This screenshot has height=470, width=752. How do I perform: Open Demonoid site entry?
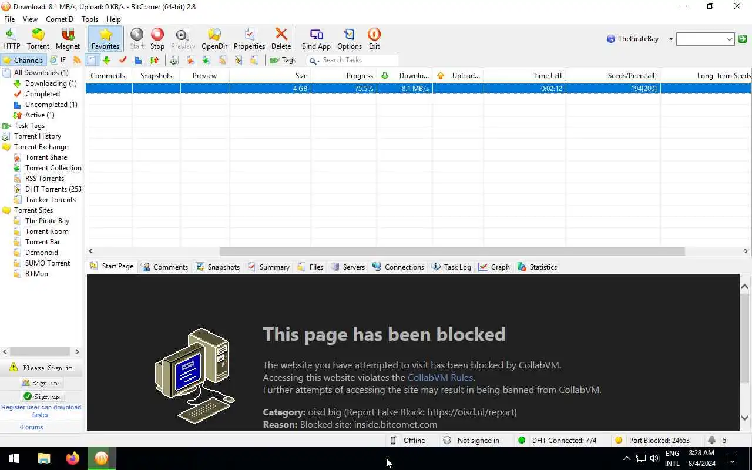click(42, 253)
